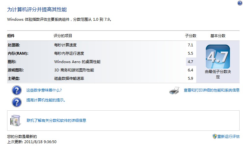Select the 内存(RAM) row label
Screen dimensions: 243x162
click(18, 53)
